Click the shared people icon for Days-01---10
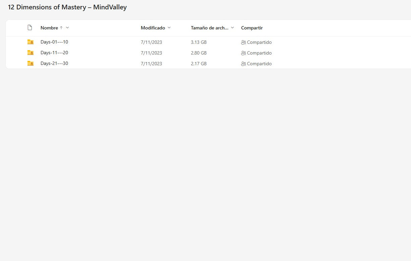 coord(243,42)
